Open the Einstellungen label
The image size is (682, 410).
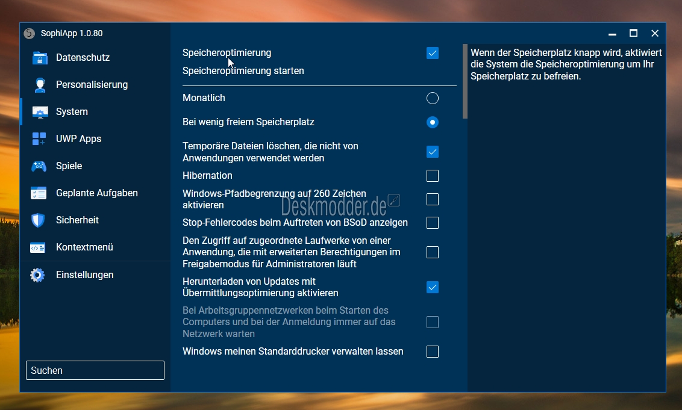(x=84, y=275)
